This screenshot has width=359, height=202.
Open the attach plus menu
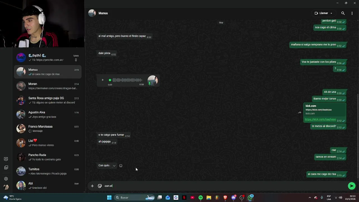[92, 186]
